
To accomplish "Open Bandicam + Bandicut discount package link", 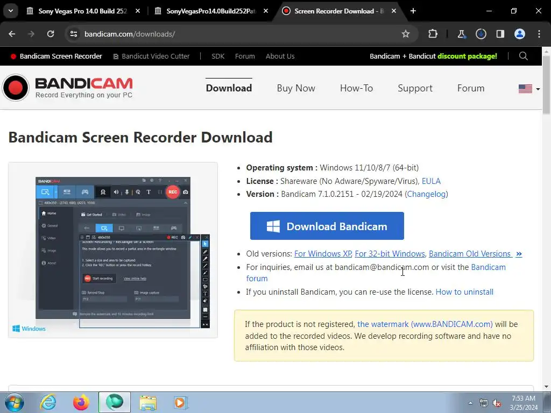I will (x=433, y=56).
